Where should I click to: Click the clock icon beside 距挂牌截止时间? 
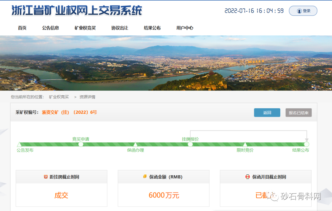pyautogui.click(x=46, y=177)
